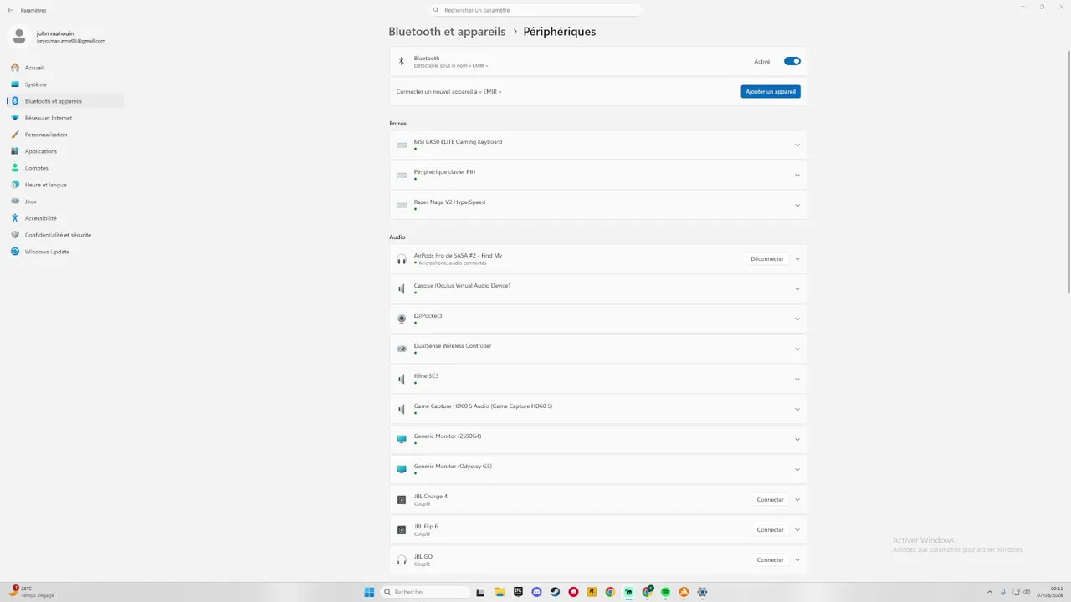1071x602 pixels.
Task: Disconnect AirPods Pro with Déconnecter button
Action: pos(767,259)
